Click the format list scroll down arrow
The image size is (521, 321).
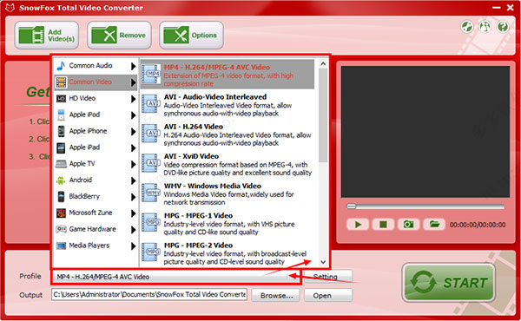(x=323, y=262)
